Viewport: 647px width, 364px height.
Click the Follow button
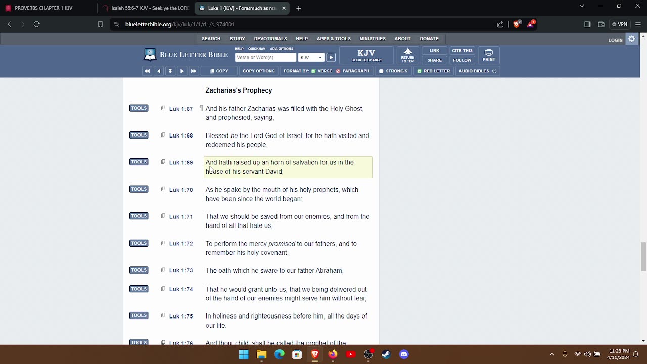463,60
